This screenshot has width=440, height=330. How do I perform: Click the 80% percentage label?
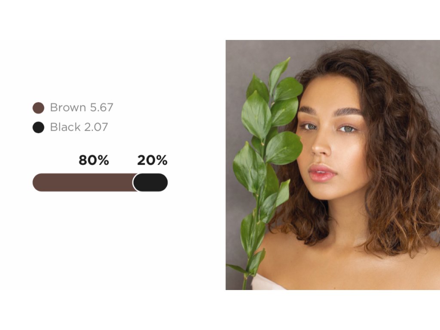click(94, 160)
